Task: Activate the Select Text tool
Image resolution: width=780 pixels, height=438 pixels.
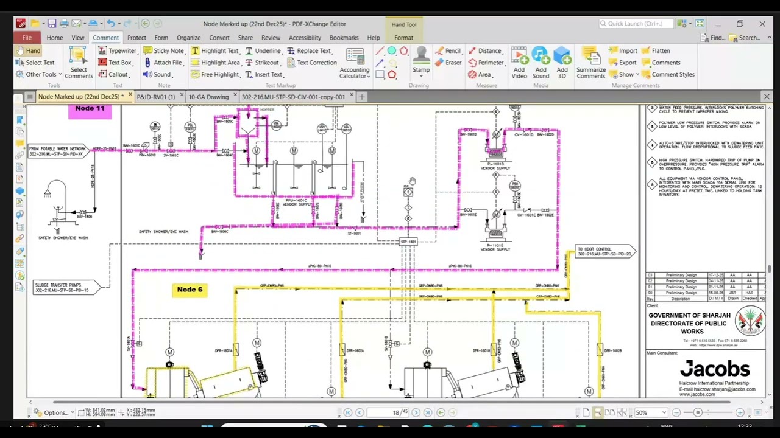Action: pyautogui.click(x=35, y=63)
